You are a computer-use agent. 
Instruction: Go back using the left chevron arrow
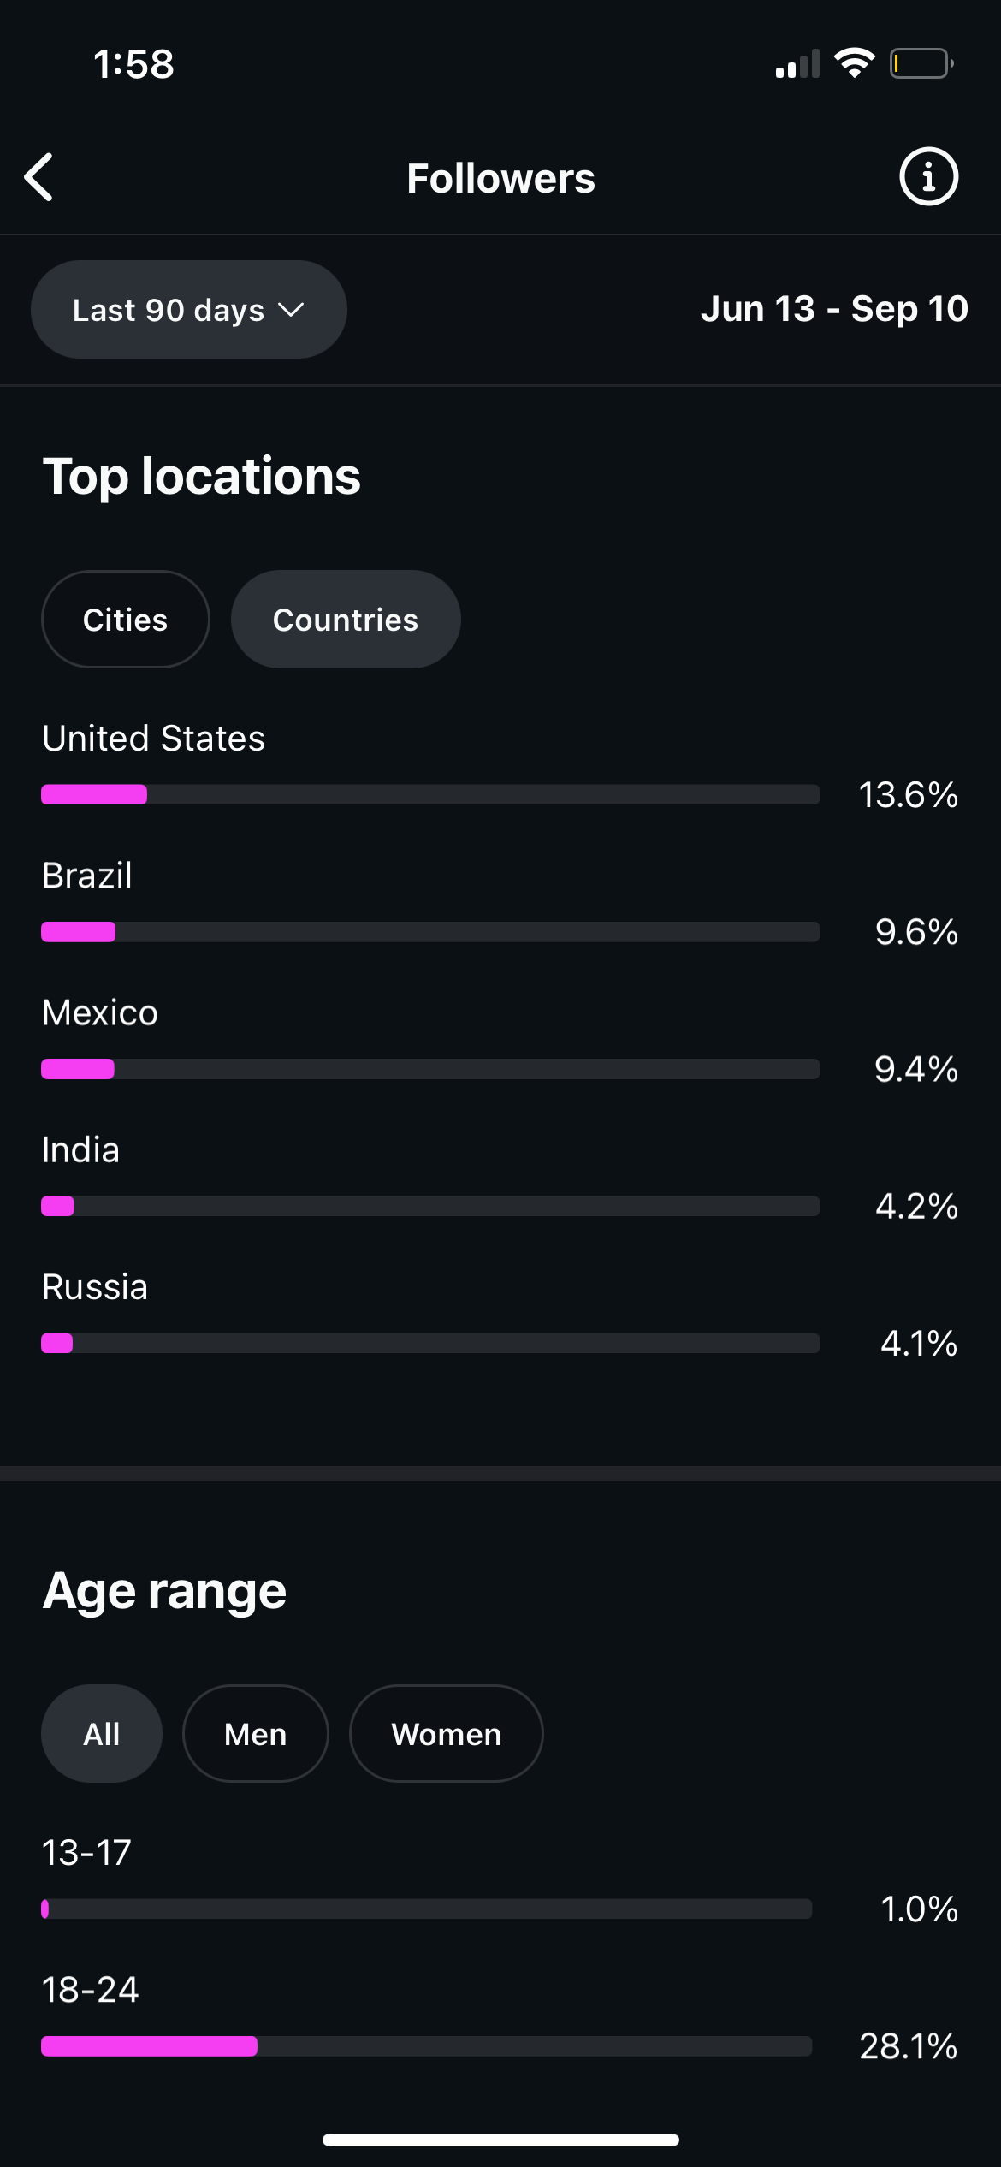(x=39, y=177)
